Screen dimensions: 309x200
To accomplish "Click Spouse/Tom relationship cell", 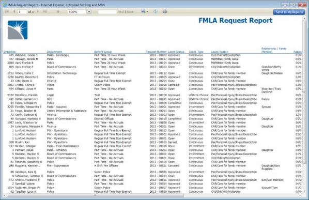I will tap(269, 188).
